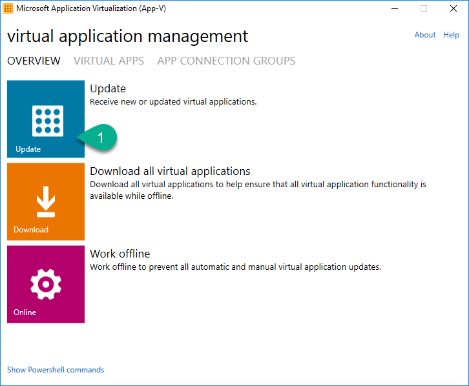
Task: Close the App-V window
Action: (453, 8)
